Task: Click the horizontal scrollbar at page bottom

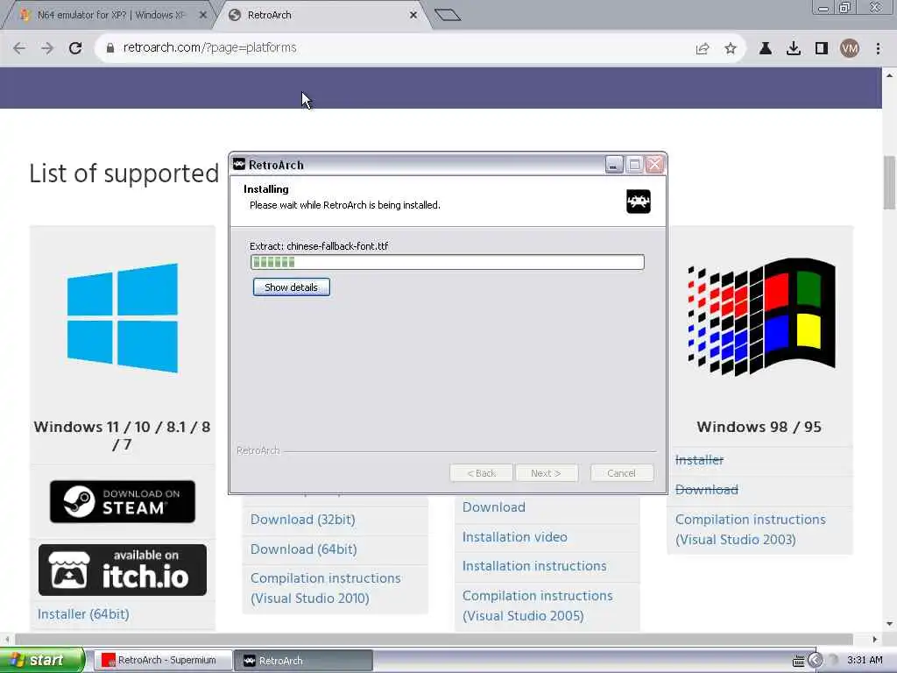Action: point(434,639)
